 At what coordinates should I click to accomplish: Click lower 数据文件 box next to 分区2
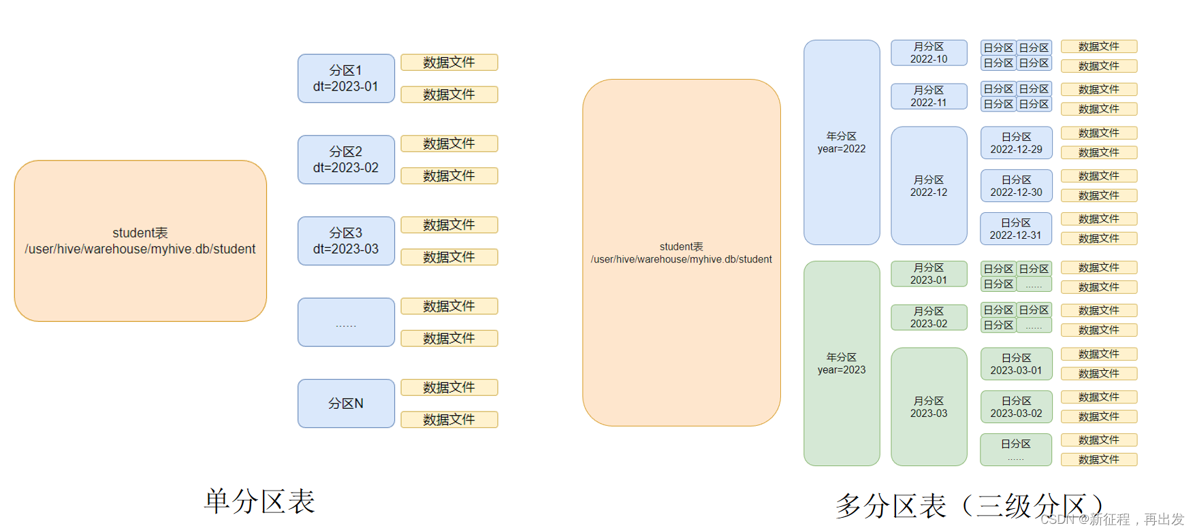[x=449, y=176]
